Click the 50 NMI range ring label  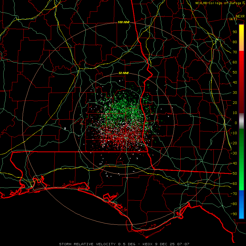pyautogui.click(x=124, y=73)
